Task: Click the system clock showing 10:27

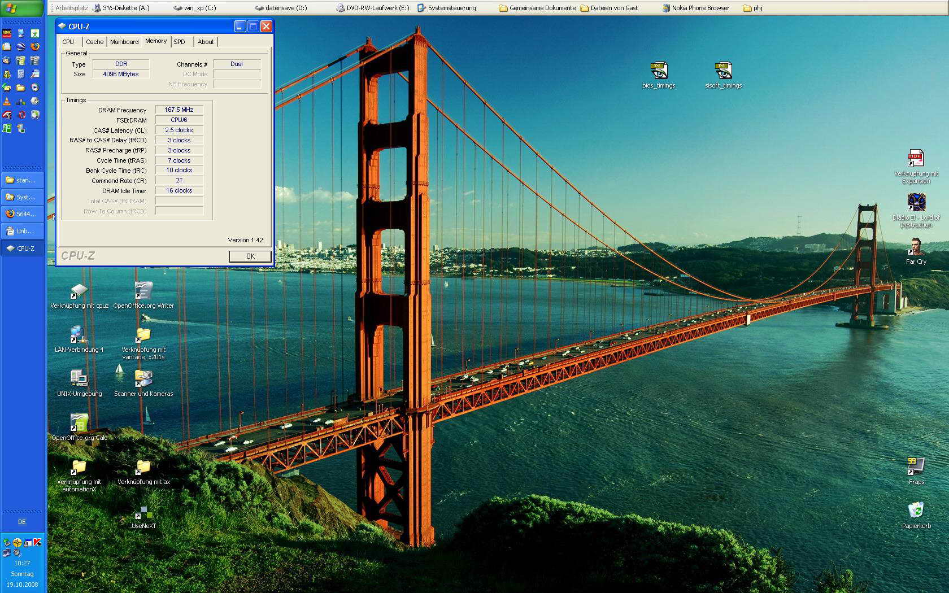Action: tap(22, 563)
